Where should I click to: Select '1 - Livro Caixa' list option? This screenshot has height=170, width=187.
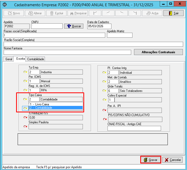(56, 104)
